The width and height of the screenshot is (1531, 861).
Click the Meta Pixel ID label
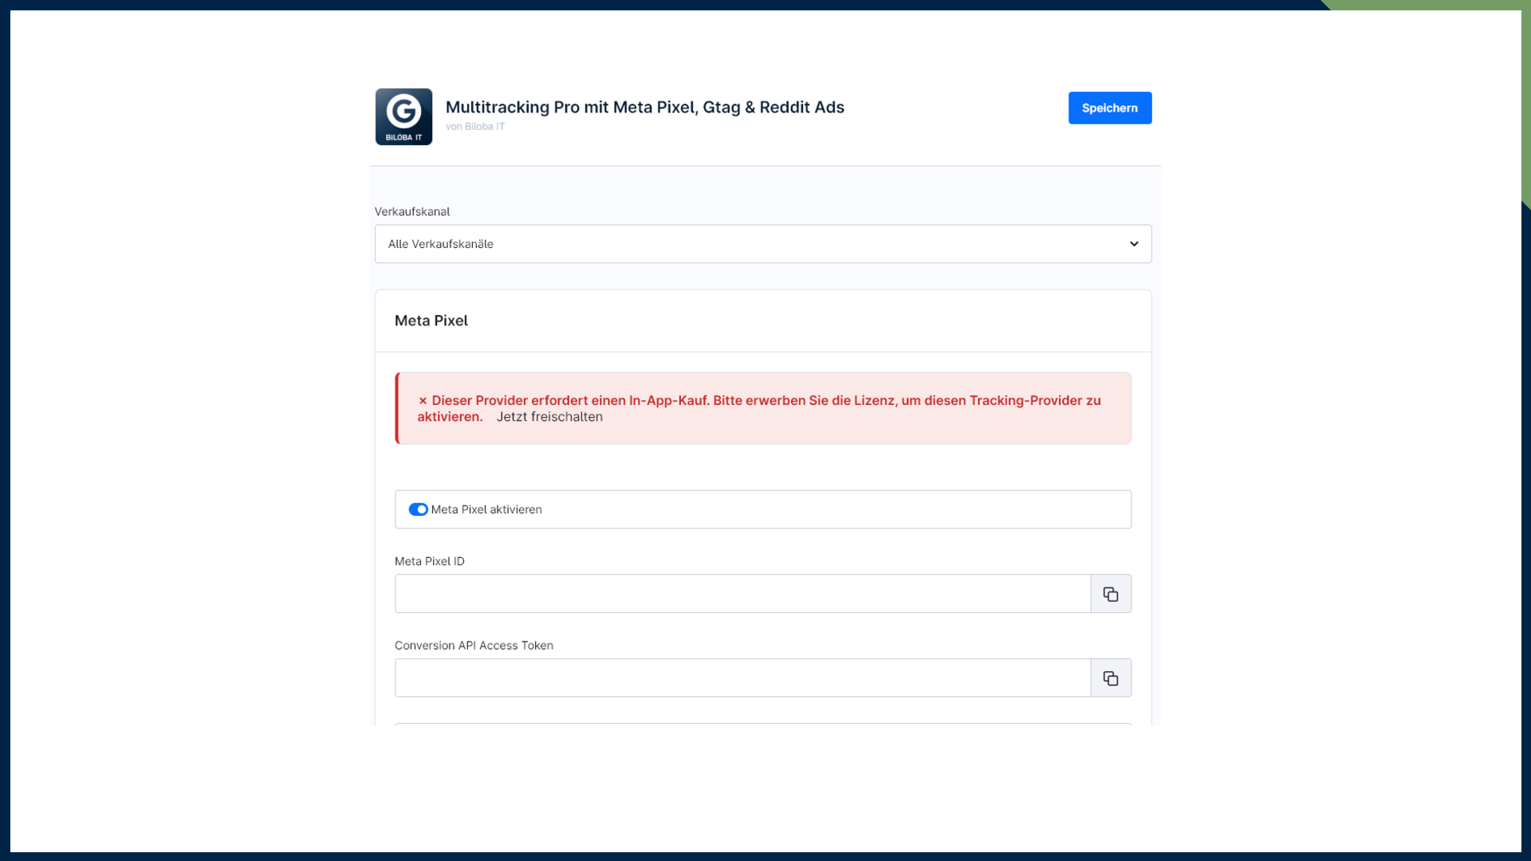(x=429, y=561)
